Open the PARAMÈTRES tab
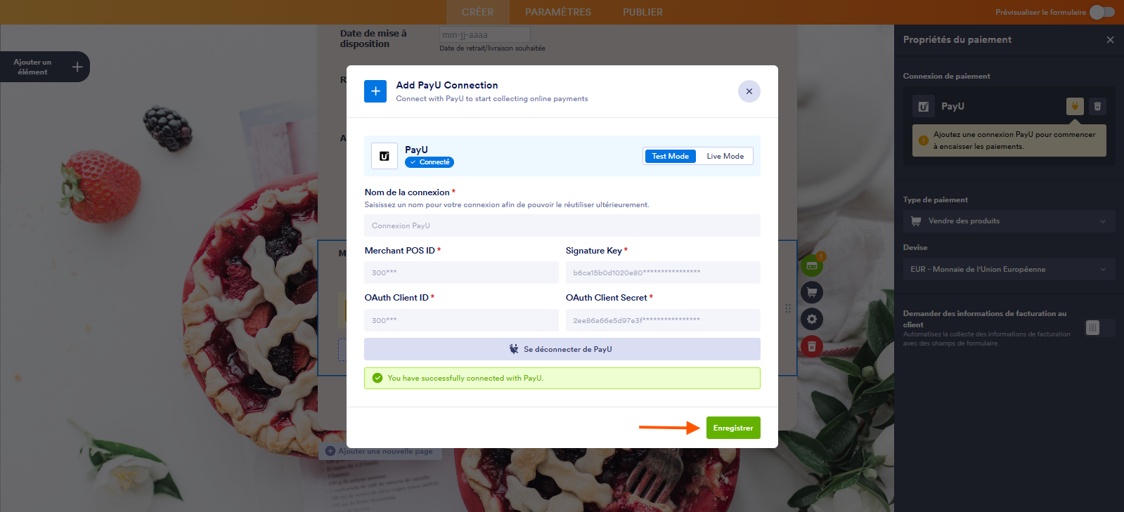 558,12
